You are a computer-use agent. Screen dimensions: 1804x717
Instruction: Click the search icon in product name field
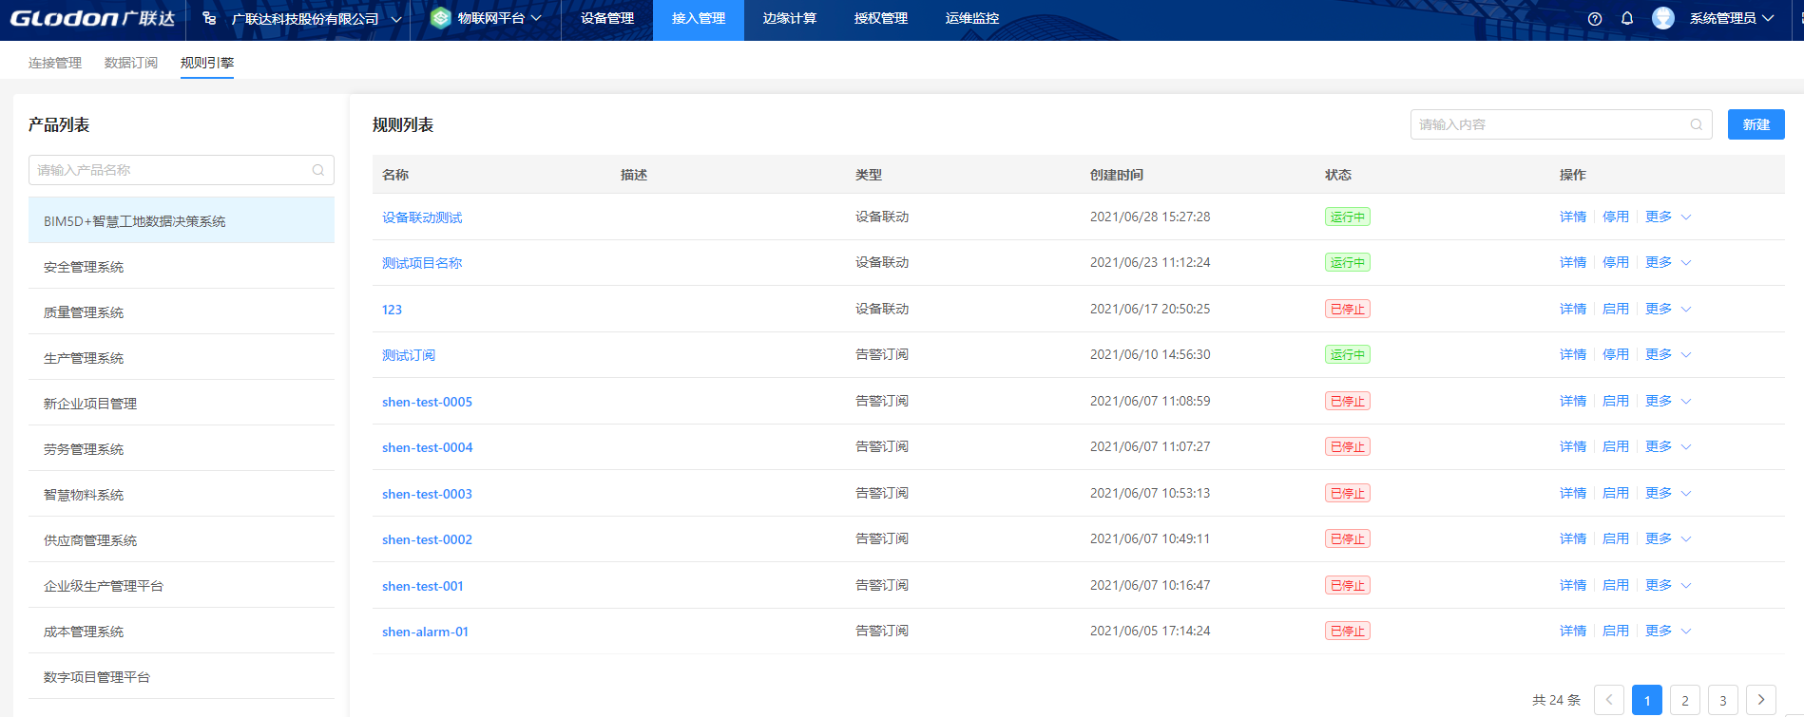click(318, 170)
